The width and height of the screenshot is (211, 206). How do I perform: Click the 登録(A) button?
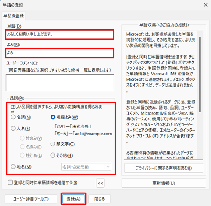point(73,199)
